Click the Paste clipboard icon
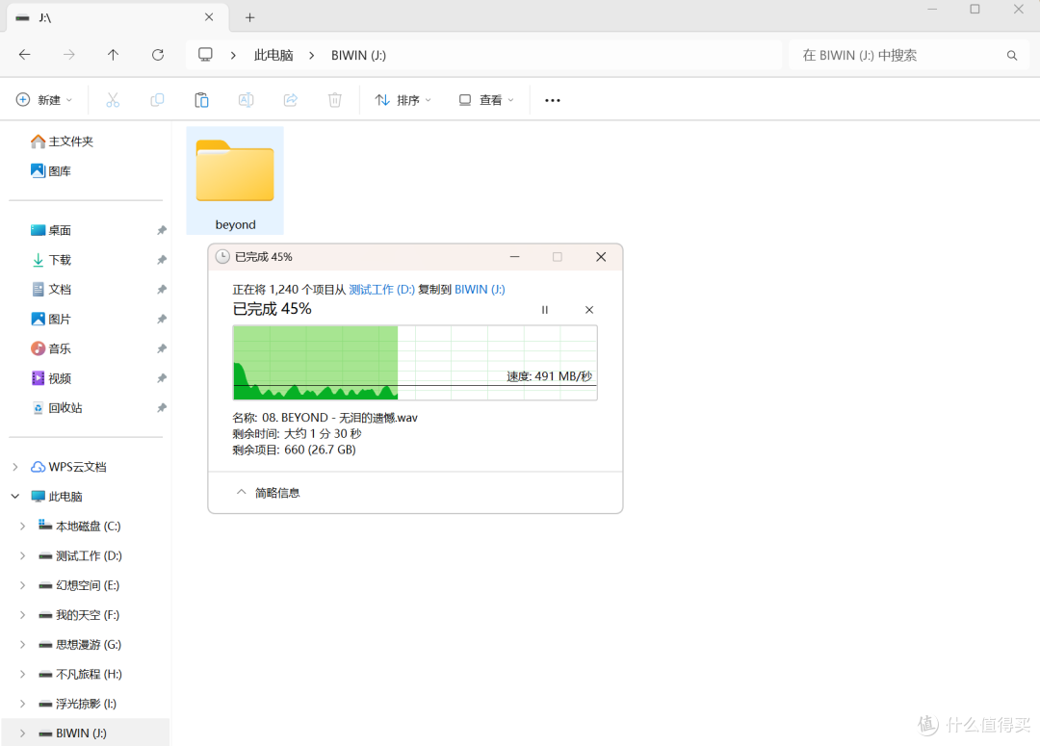The height and width of the screenshot is (746, 1040). point(201,100)
